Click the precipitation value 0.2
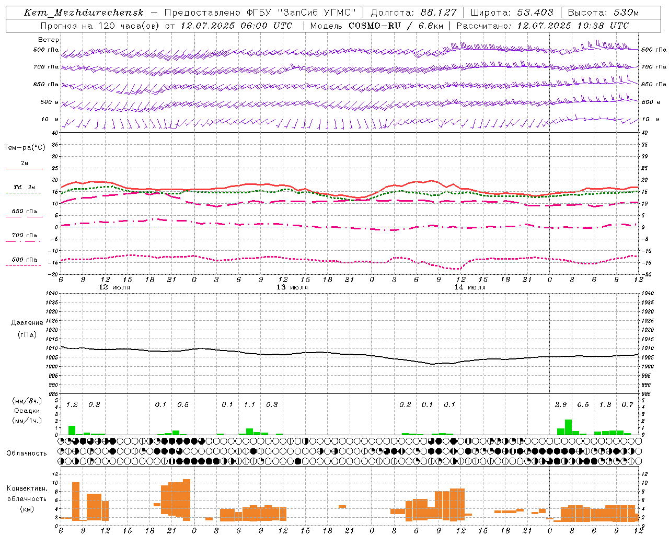The width and height of the screenshot is (669, 535). point(405,404)
